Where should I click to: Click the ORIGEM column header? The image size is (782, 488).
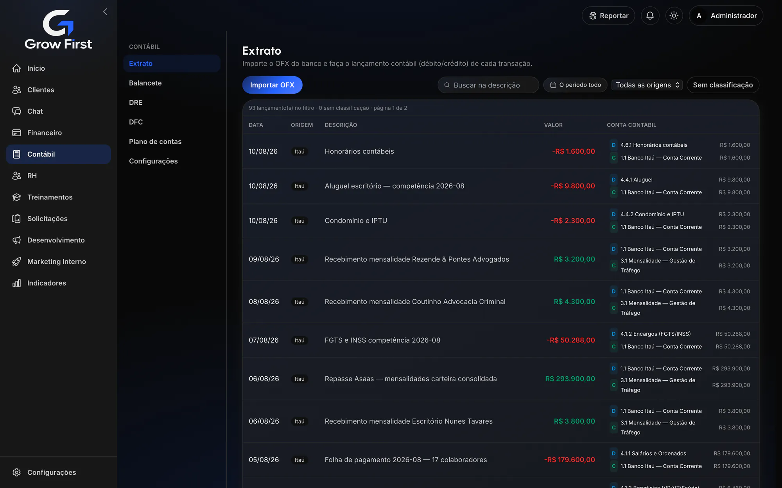click(302, 125)
